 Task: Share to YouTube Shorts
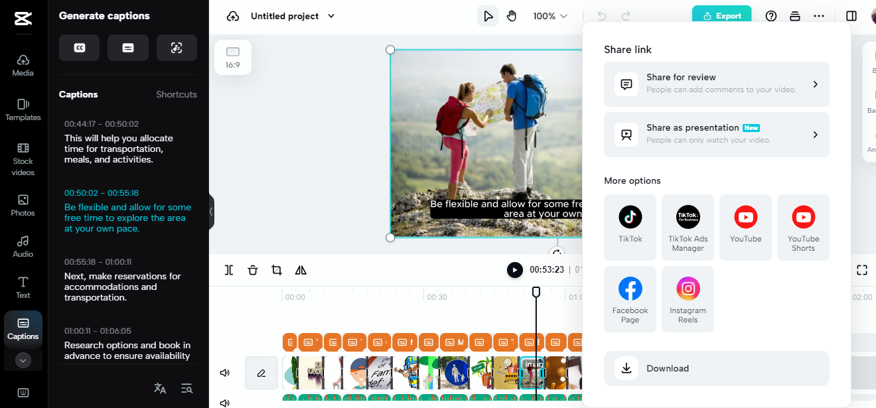tap(804, 227)
